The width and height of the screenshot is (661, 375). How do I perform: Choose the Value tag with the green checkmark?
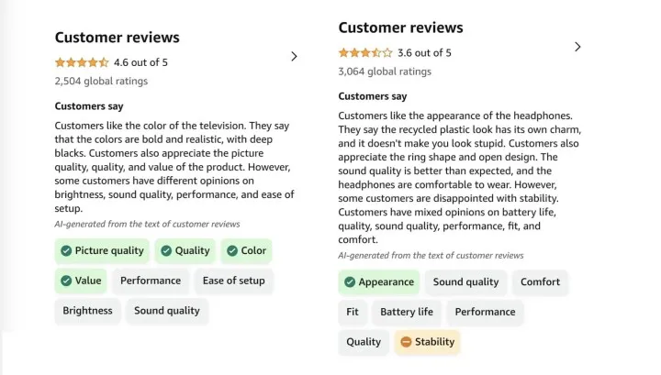click(81, 281)
